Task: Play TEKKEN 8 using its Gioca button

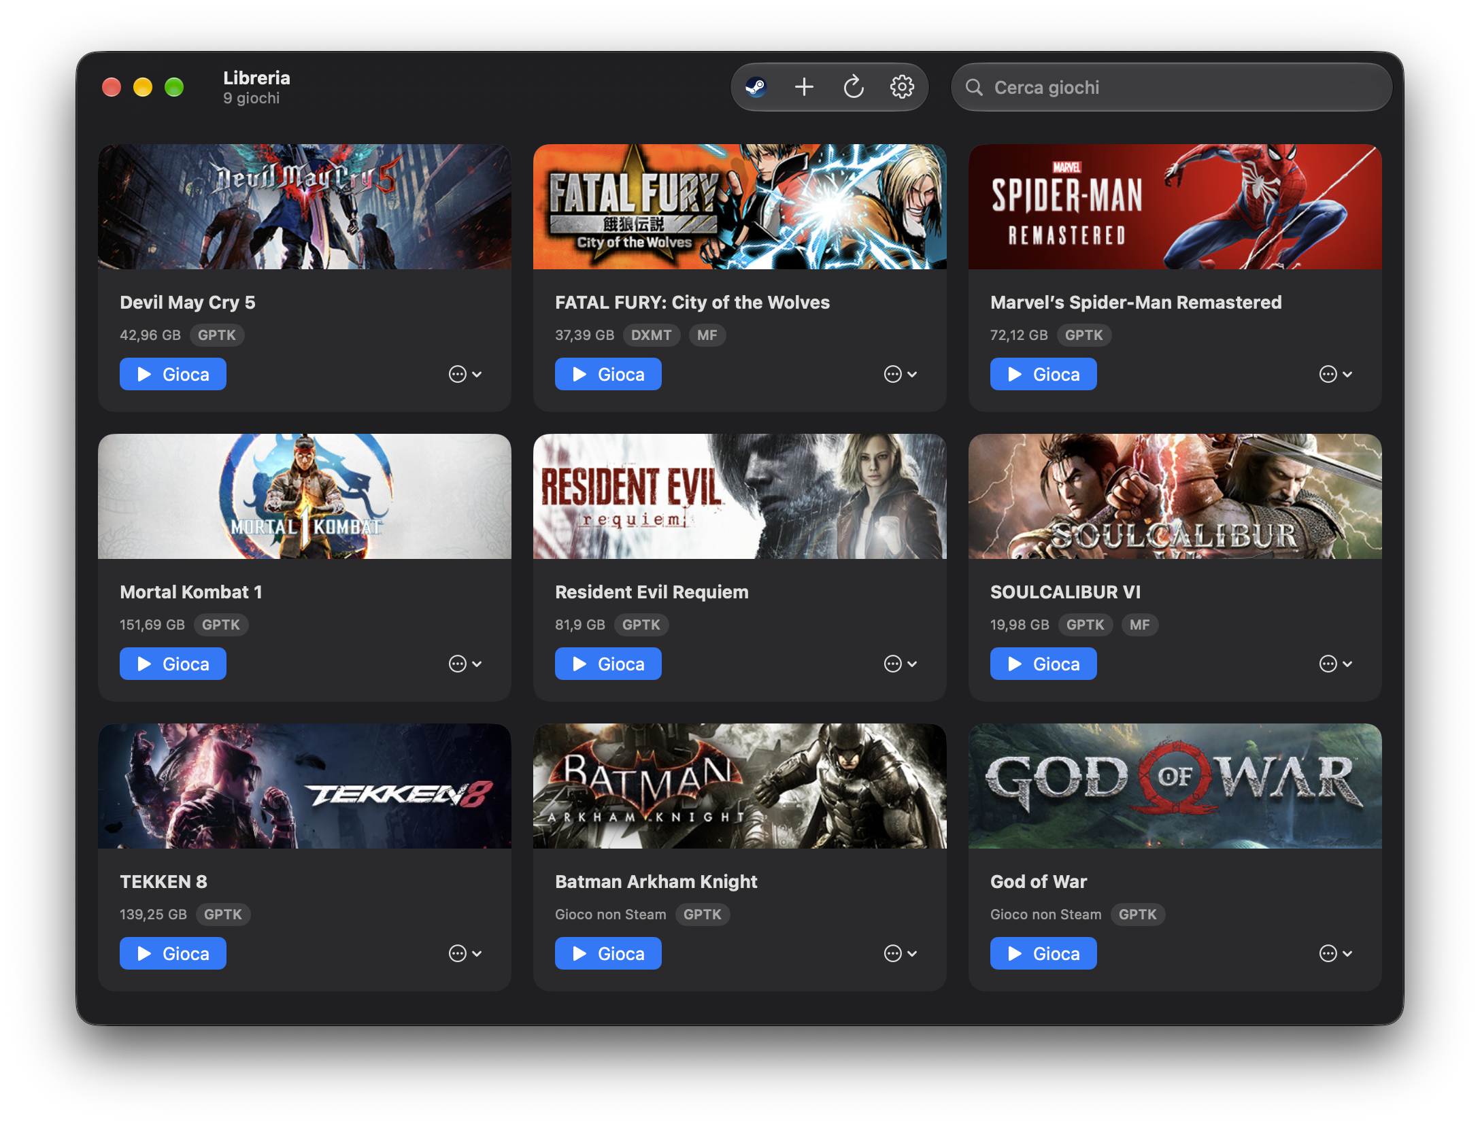Action: point(173,953)
